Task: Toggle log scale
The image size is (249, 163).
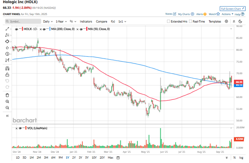Action: [x=241, y=158]
